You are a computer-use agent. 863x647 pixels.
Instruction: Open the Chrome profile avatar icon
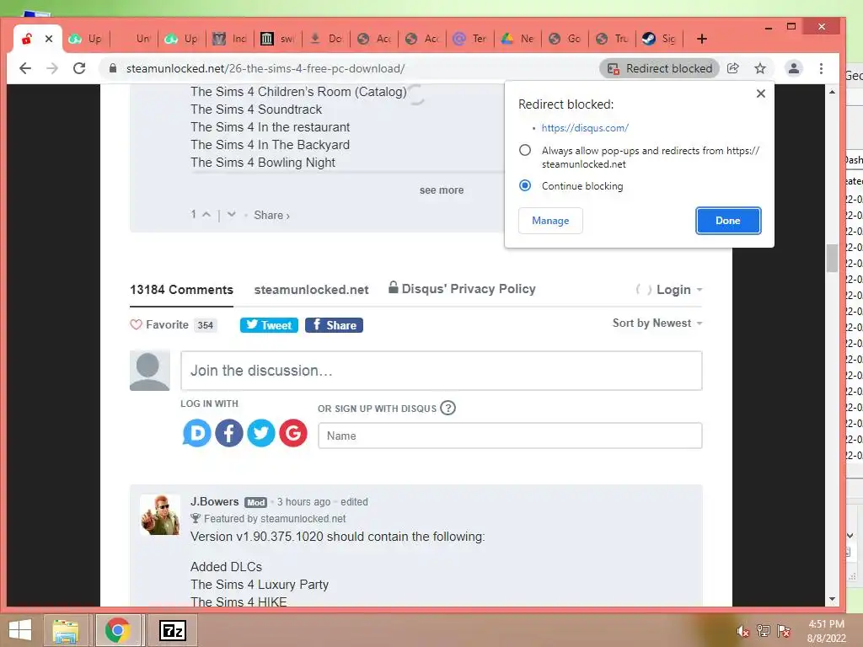794,68
